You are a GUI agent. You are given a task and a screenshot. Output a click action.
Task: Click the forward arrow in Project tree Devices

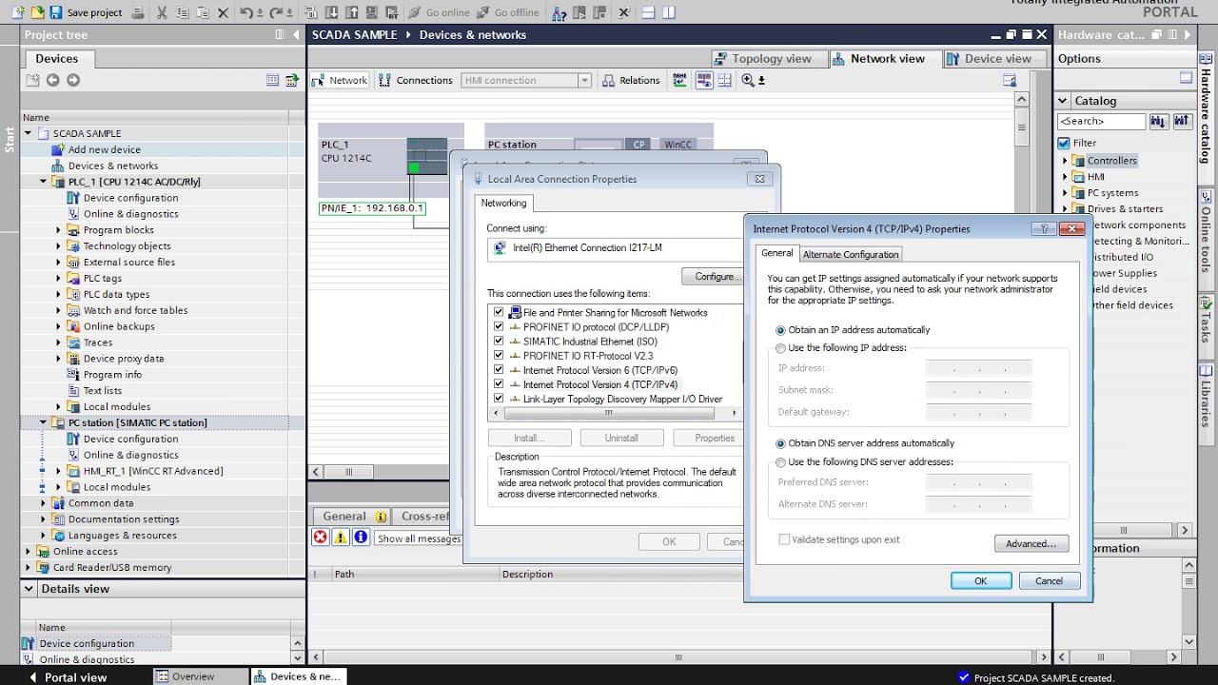tap(73, 80)
